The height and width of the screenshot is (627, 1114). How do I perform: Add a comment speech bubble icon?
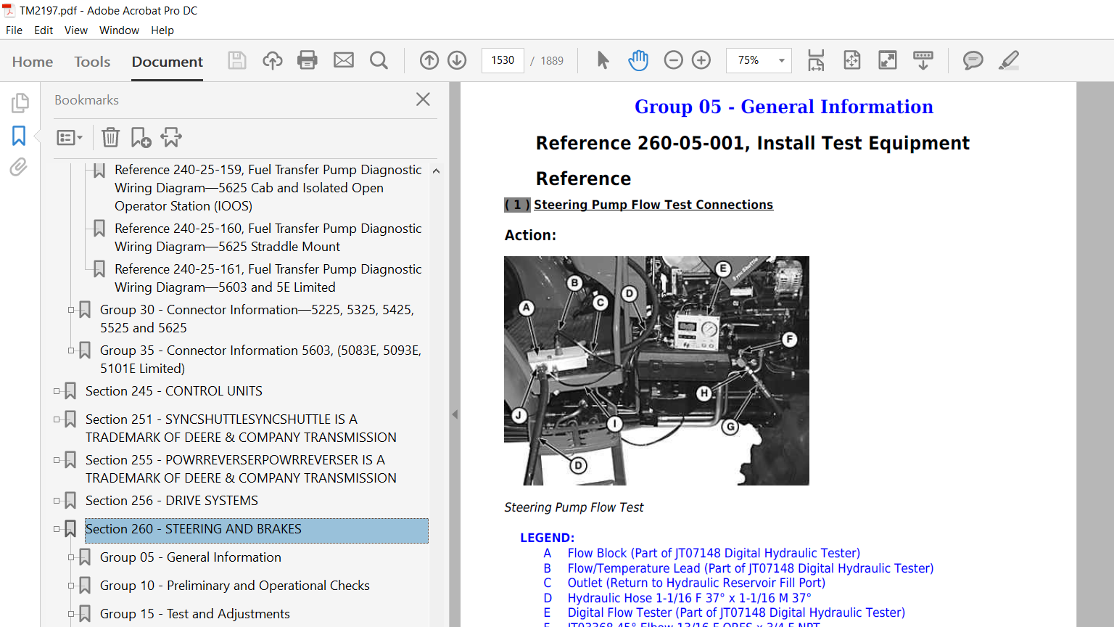(x=973, y=60)
